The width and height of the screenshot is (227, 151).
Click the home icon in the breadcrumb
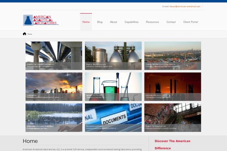point(25,34)
